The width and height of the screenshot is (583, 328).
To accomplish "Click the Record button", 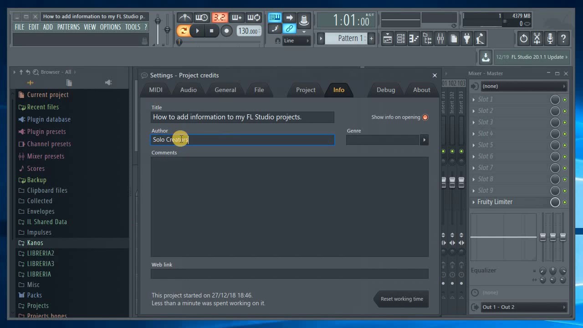I will [226, 31].
